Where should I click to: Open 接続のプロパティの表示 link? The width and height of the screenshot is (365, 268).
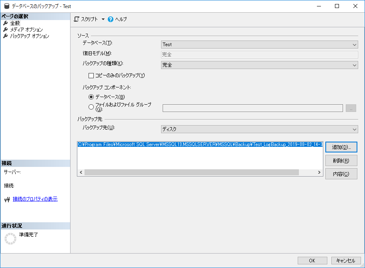pos(35,199)
